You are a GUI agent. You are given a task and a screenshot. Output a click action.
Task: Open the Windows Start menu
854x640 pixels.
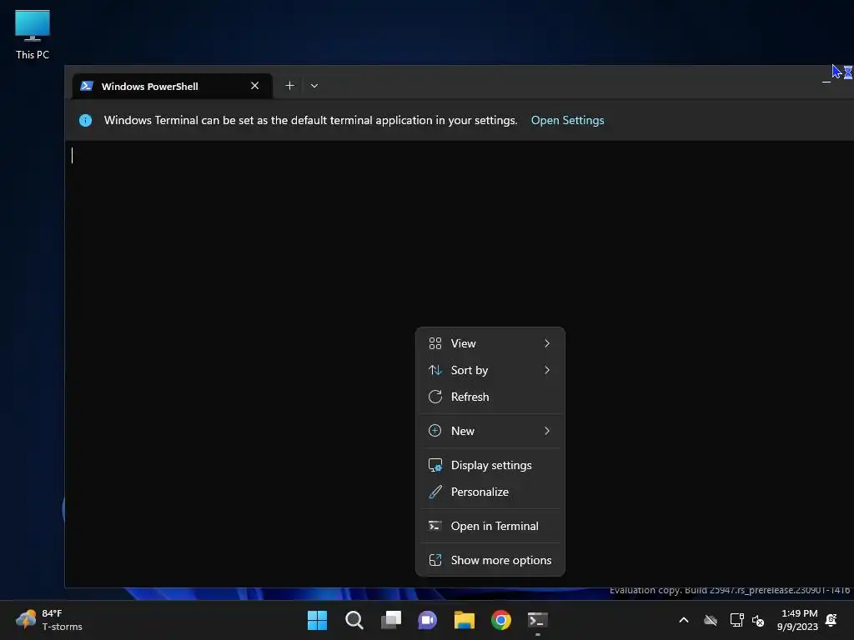(317, 620)
